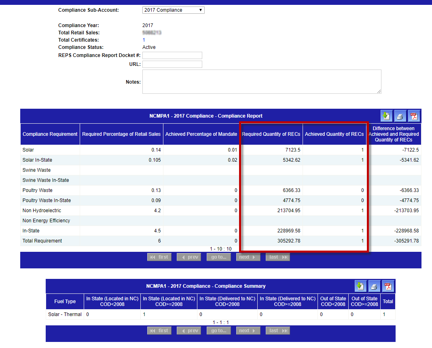This screenshot has height=348, width=432.
Task: Select the Solar row label
Action: (28, 150)
